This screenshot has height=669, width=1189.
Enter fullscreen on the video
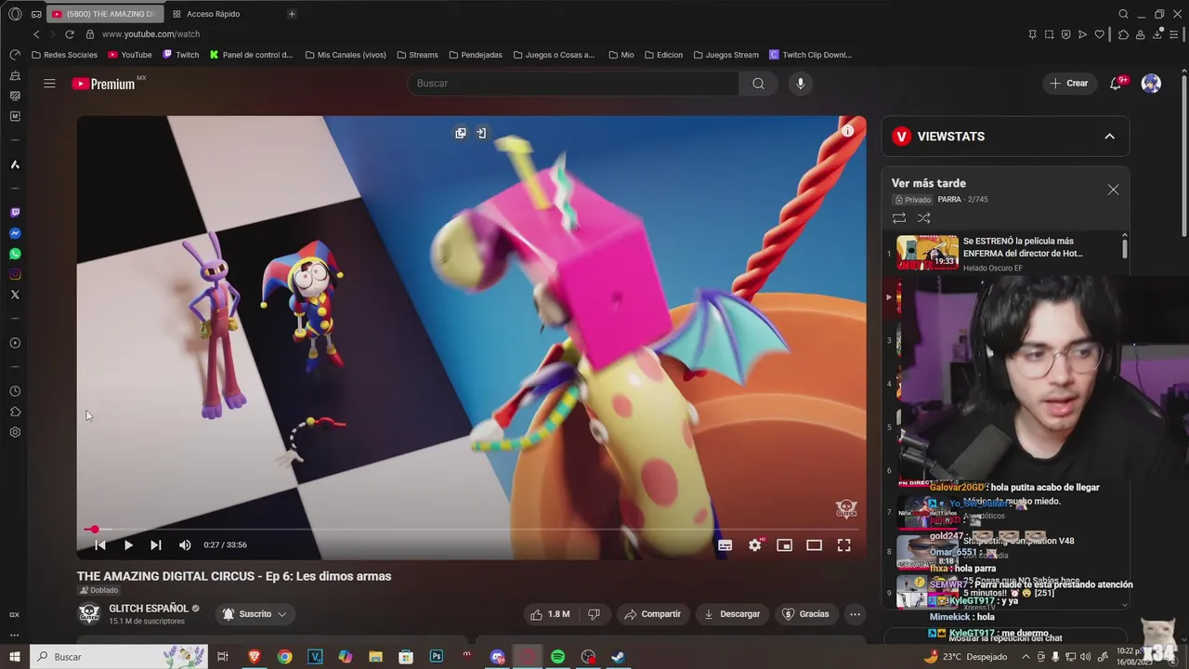click(x=843, y=545)
